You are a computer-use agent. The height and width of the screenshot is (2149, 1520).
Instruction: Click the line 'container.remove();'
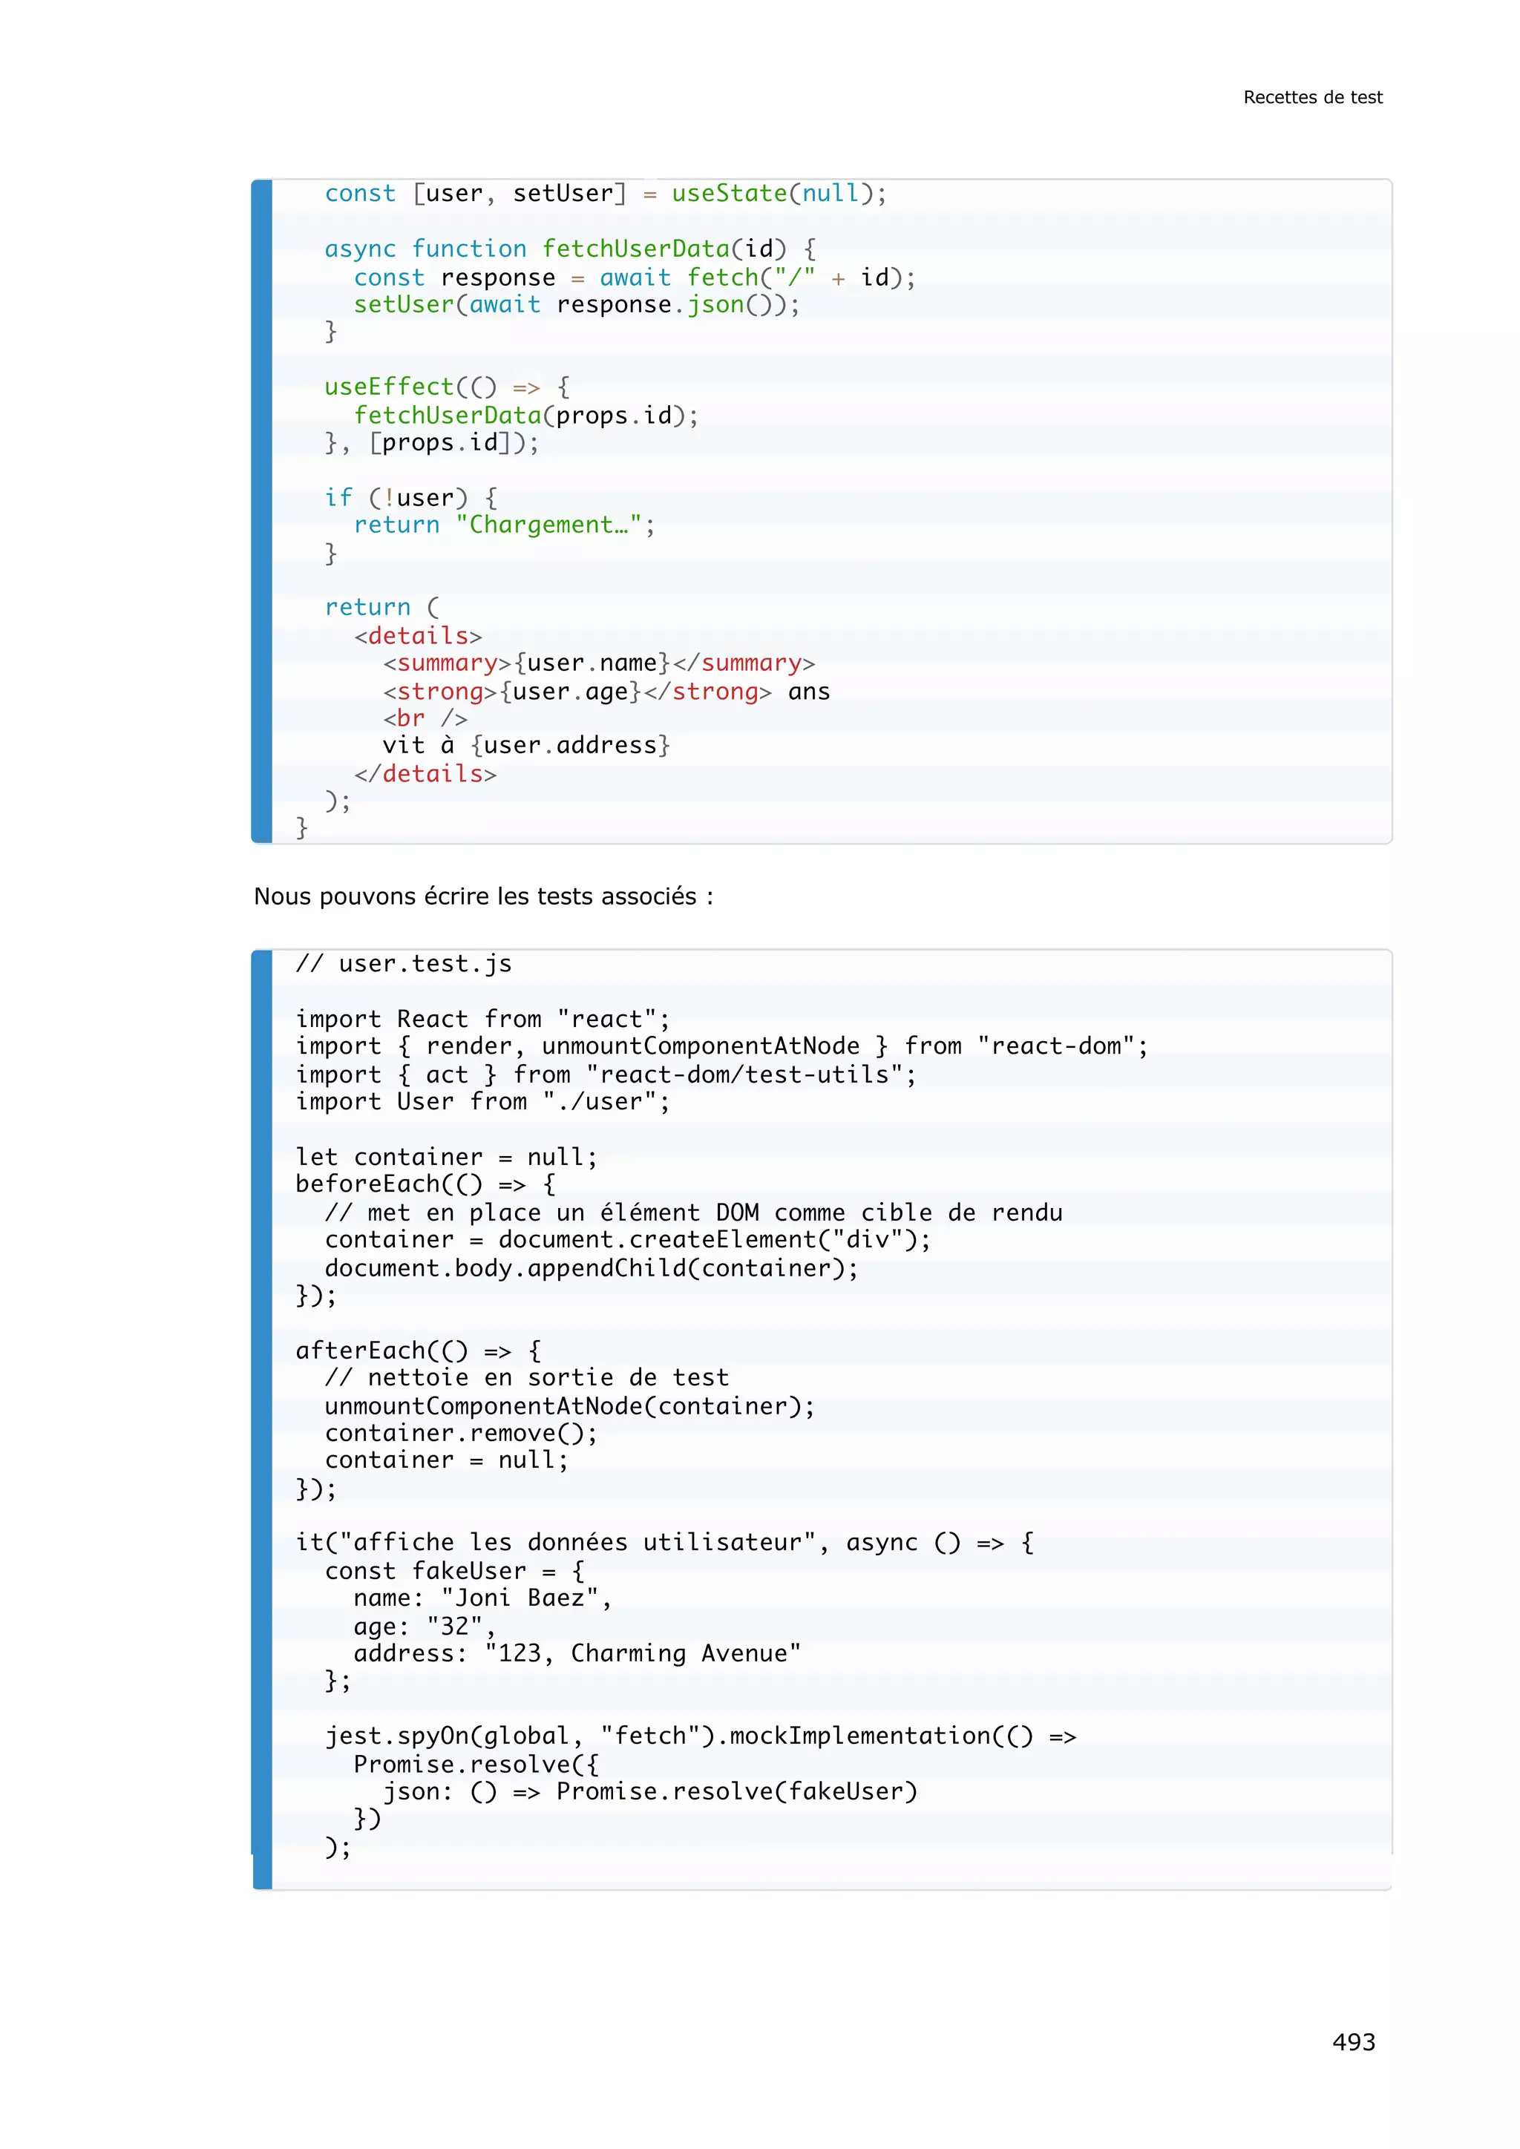[462, 1433]
